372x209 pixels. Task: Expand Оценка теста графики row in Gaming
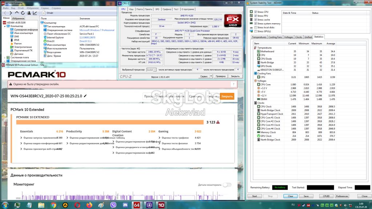point(159,138)
